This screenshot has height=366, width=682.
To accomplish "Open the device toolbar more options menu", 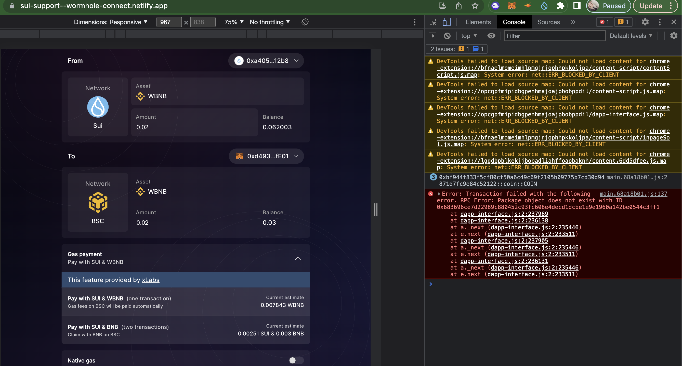I will tap(415, 22).
